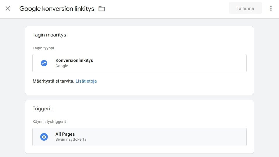Click the Tallenna save button

tap(245, 8)
